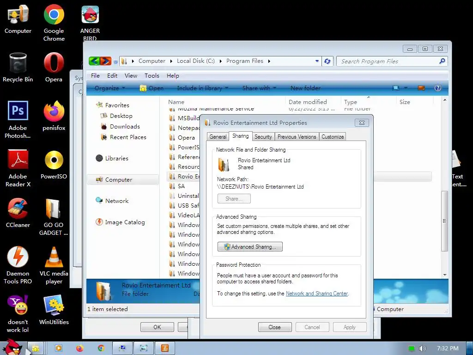Screen dimensions: 473x355
Task: Open the File menu in Explorer
Action: [x=95, y=75]
